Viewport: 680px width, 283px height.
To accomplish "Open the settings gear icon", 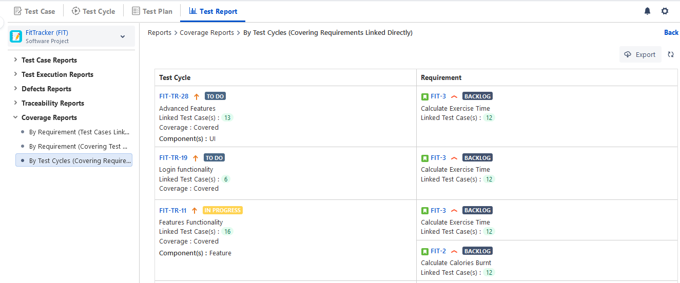I will [665, 11].
